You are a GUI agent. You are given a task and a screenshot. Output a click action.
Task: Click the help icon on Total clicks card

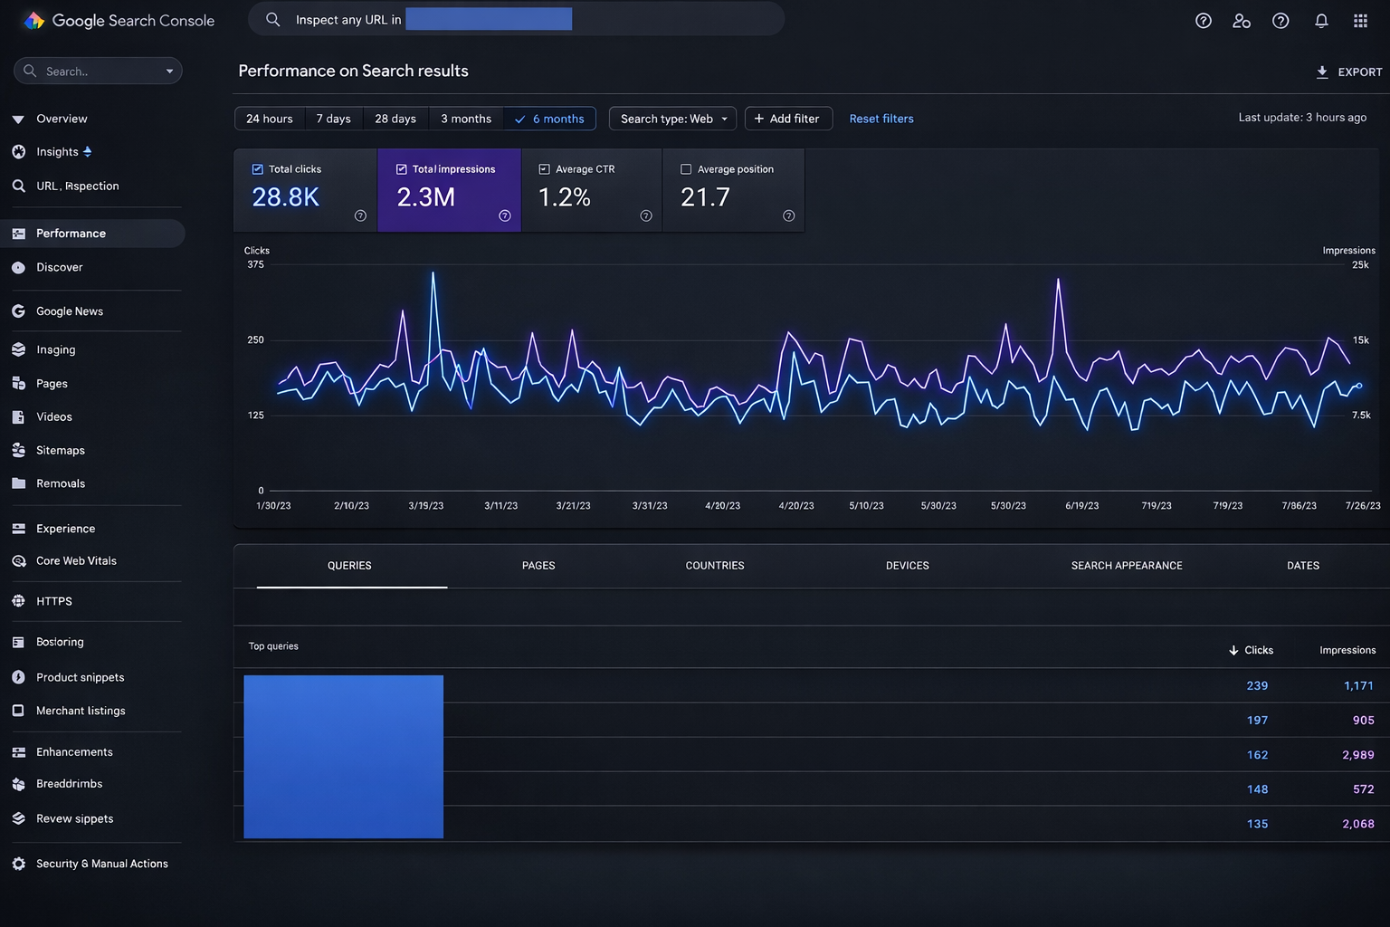(x=360, y=215)
